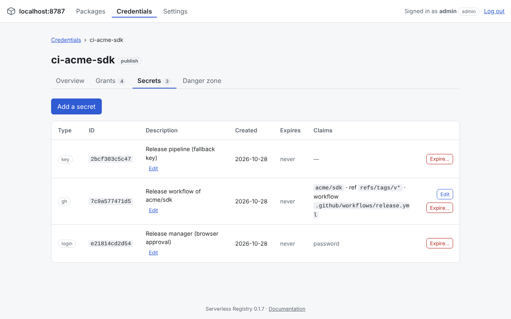Click the Claims column header

323,130
